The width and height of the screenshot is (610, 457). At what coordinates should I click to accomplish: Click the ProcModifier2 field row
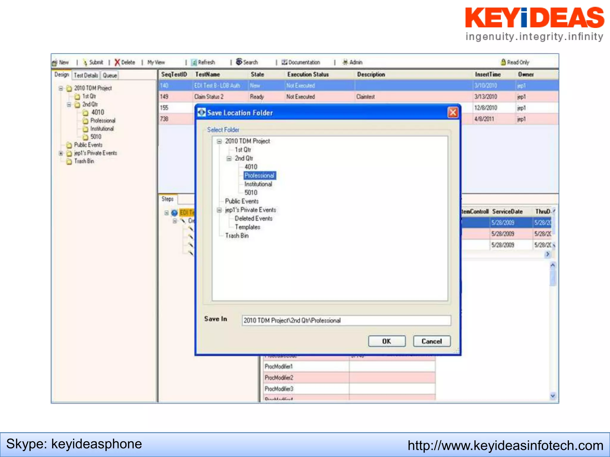pos(349,378)
